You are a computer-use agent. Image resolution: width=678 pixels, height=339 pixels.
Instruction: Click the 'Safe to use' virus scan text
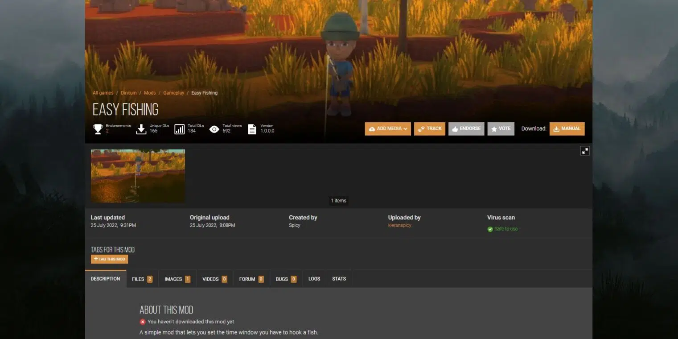[x=506, y=229]
